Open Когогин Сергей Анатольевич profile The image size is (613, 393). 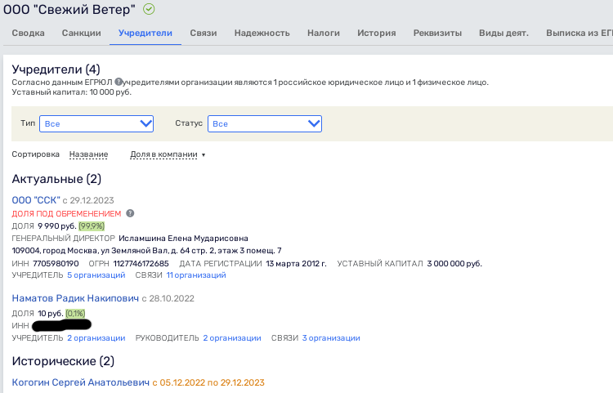pos(81,382)
